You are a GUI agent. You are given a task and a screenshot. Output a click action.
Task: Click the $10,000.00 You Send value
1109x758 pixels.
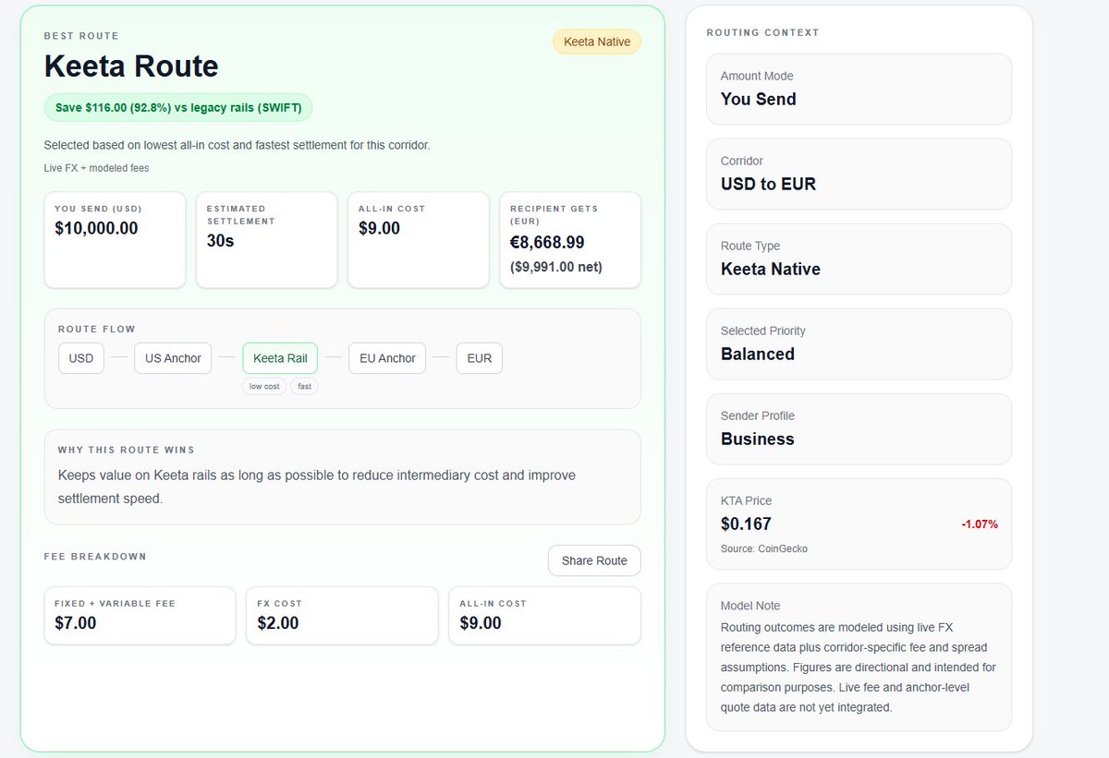pos(96,228)
